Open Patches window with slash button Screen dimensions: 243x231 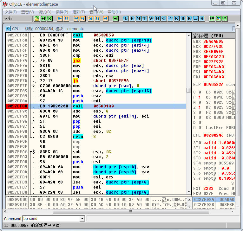(x=170, y=19)
